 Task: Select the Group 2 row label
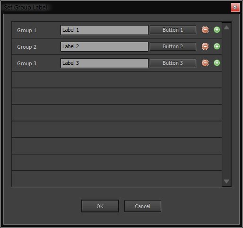26,47
